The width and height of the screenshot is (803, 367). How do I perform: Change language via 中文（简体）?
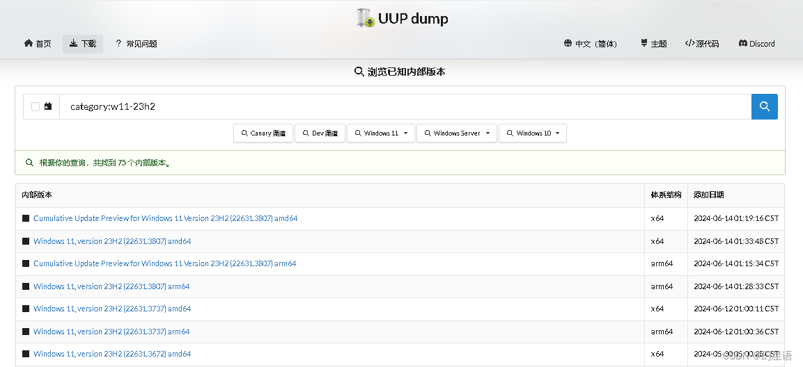591,44
